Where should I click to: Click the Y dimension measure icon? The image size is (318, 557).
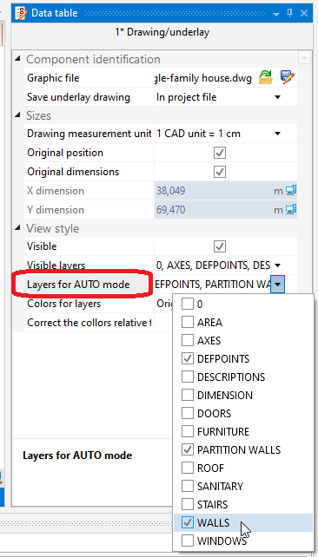point(291,210)
